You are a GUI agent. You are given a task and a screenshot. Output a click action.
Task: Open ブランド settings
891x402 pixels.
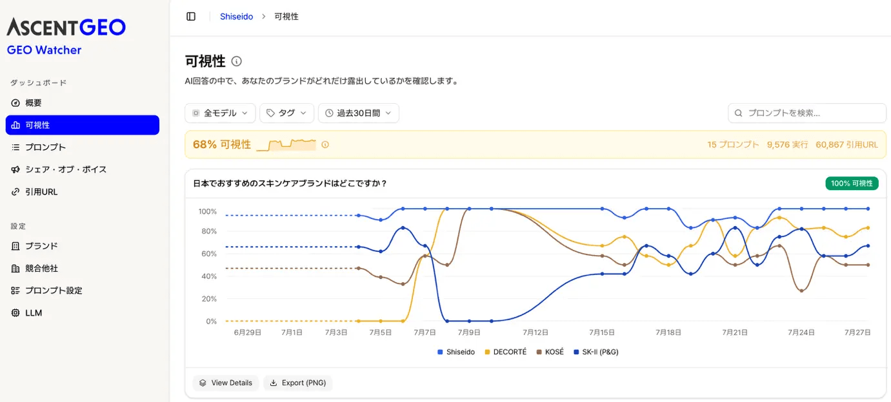coord(83,246)
